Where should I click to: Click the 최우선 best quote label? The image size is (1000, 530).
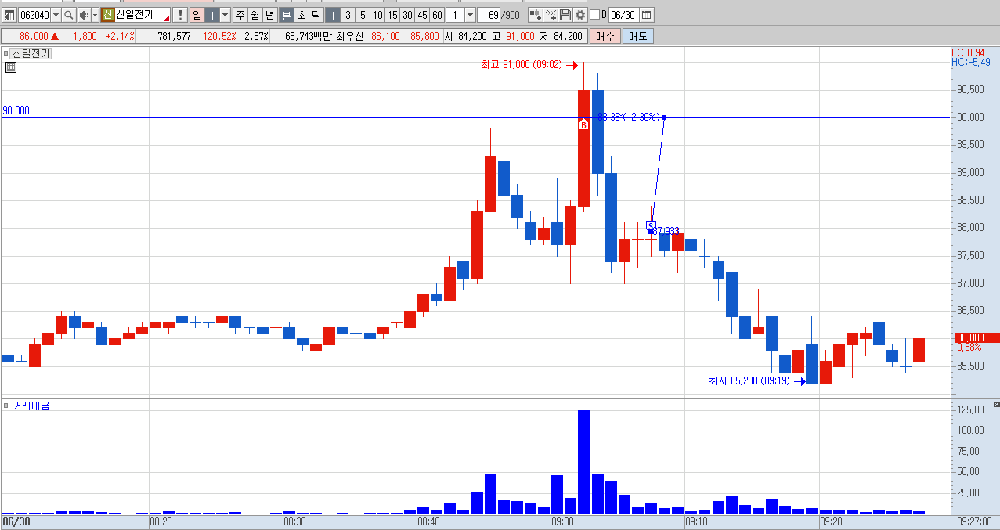350,36
